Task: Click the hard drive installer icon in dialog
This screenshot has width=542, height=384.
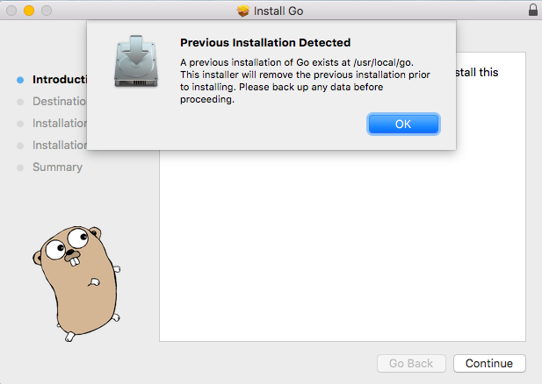Action: [x=136, y=60]
